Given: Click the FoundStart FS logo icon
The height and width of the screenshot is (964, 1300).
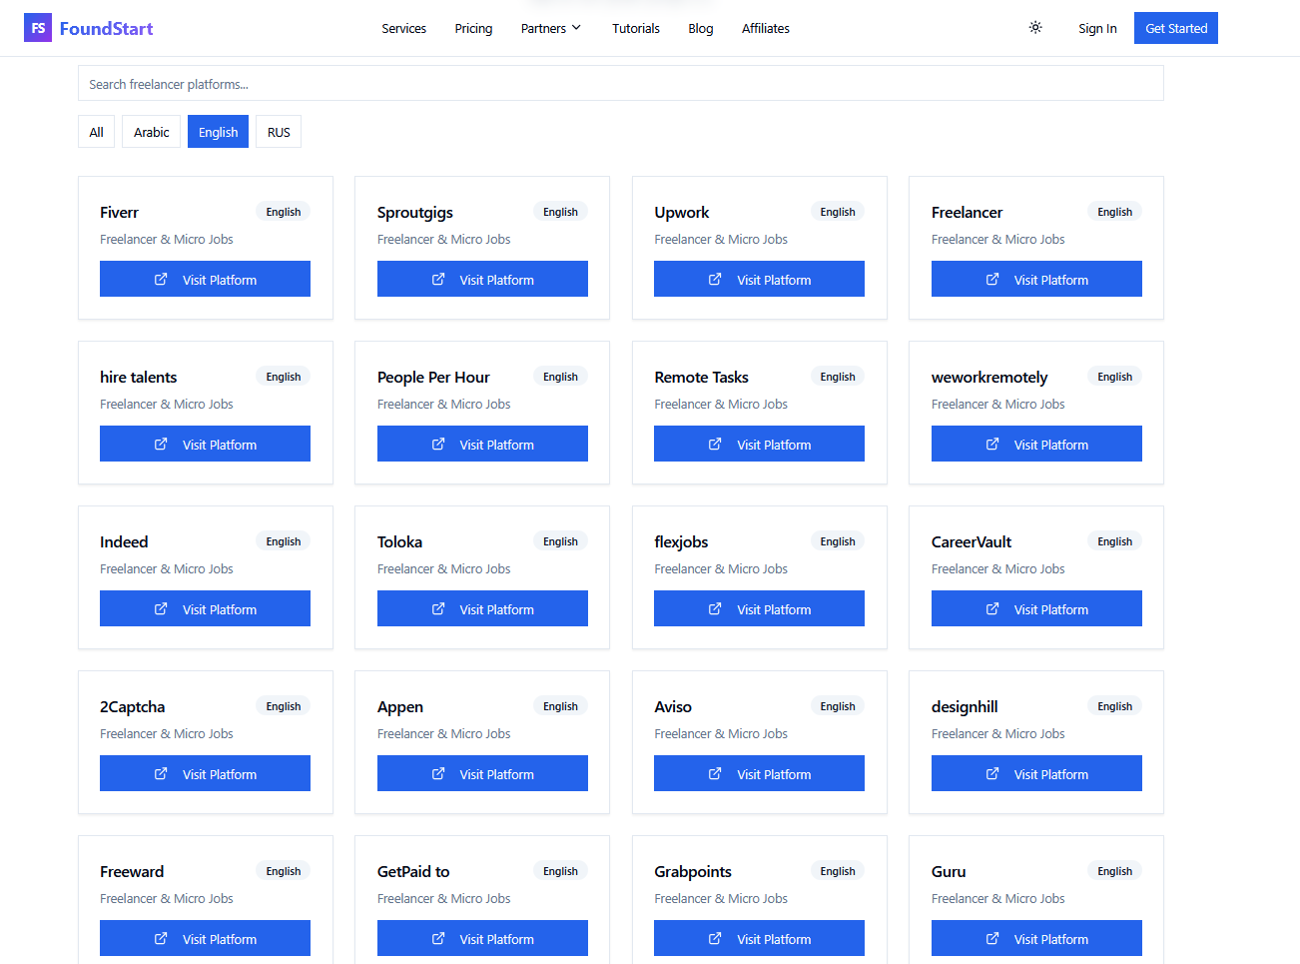Looking at the screenshot, I should tap(38, 28).
